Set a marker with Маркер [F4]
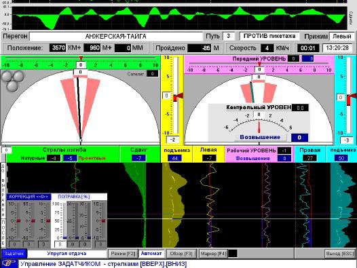 [213, 254]
